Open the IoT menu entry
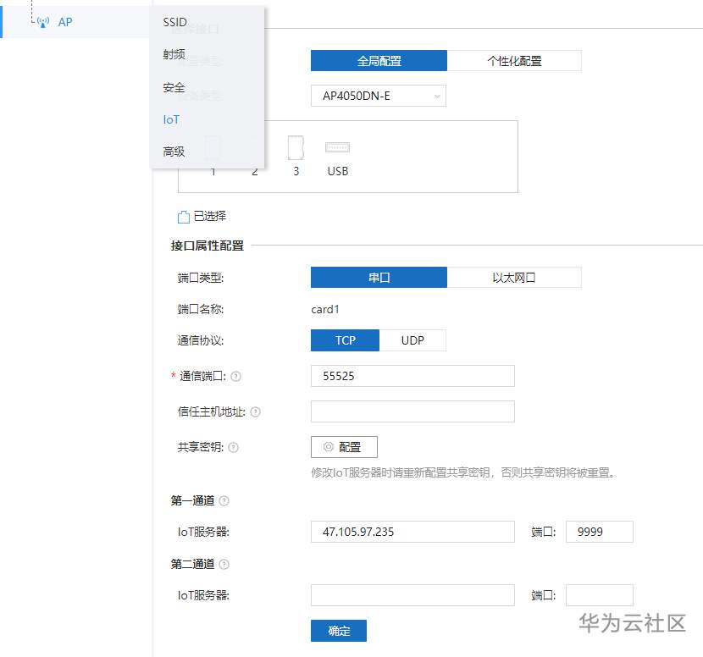The image size is (703, 657). [171, 119]
